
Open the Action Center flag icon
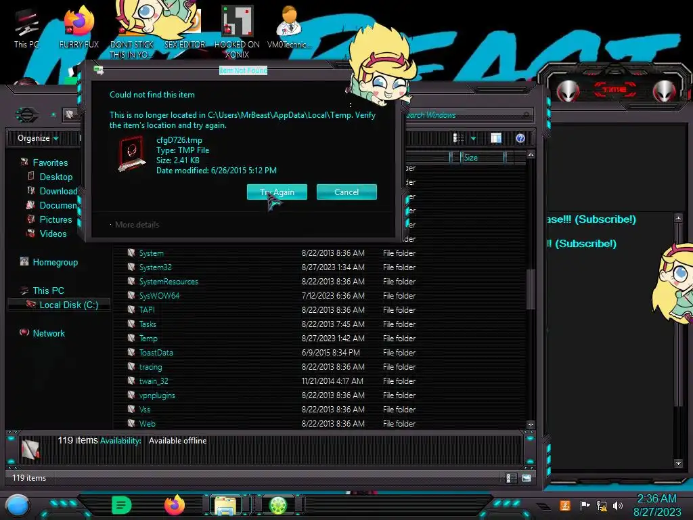point(585,505)
